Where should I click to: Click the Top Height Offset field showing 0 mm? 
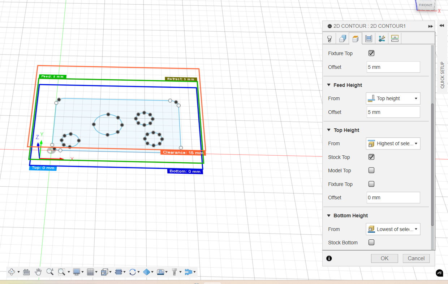click(x=393, y=198)
